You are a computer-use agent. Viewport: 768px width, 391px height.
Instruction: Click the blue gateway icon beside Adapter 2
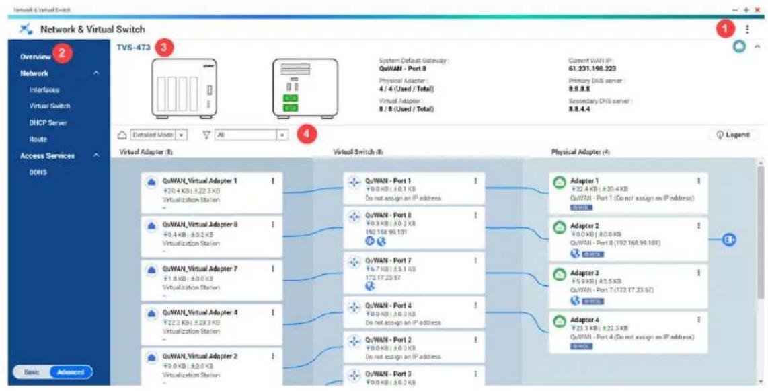point(730,240)
